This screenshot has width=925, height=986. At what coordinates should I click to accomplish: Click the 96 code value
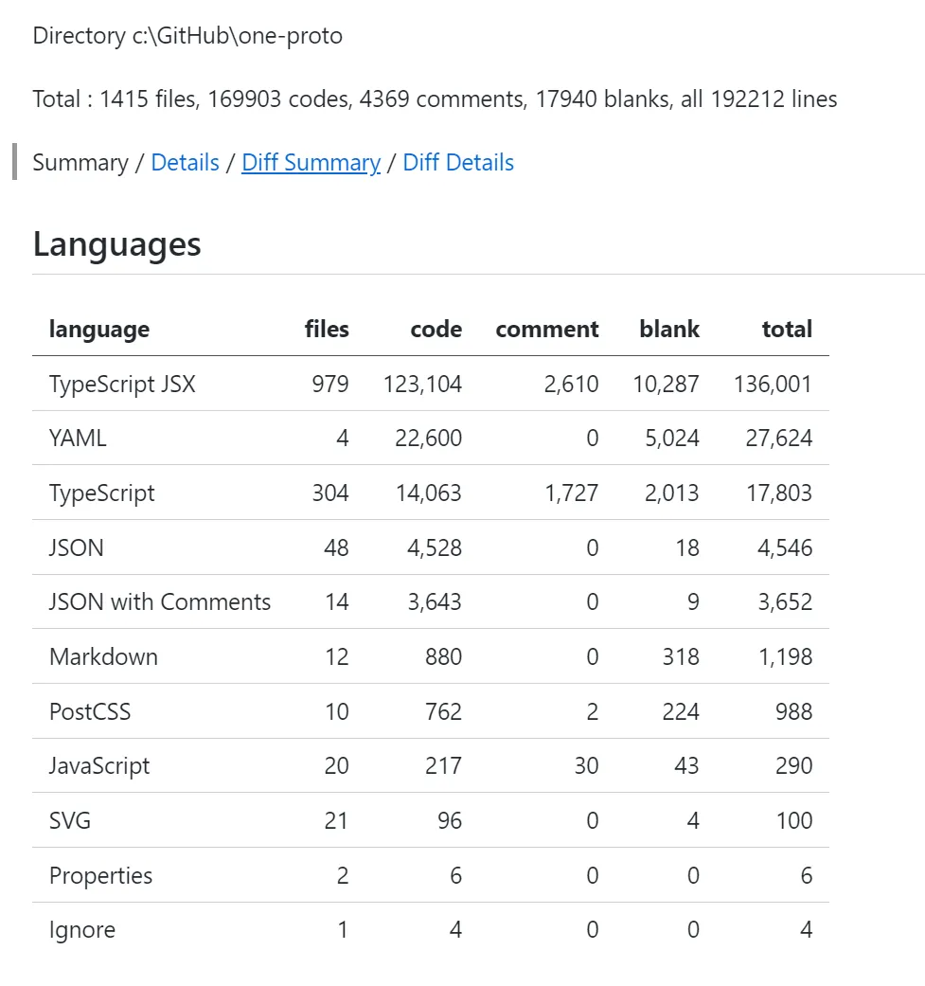450,820
